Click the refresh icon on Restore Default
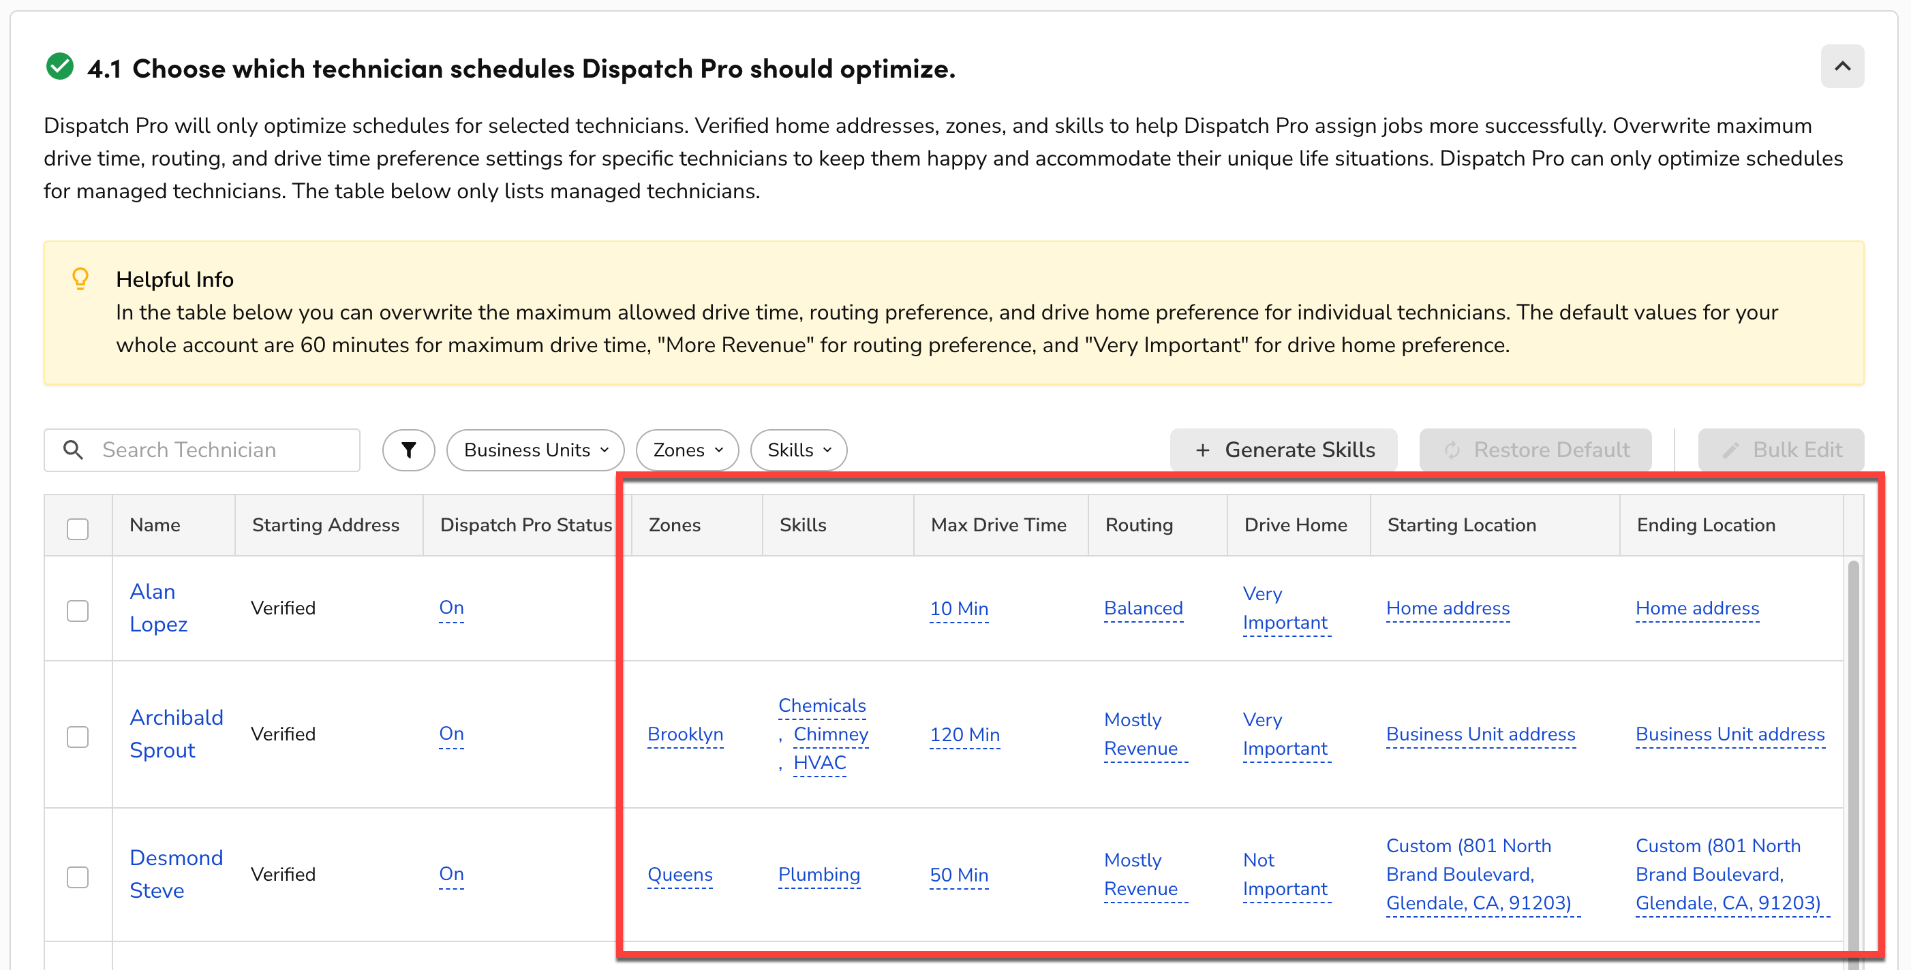Screen dimensions: 1911x970 [x=1452, y=450]
